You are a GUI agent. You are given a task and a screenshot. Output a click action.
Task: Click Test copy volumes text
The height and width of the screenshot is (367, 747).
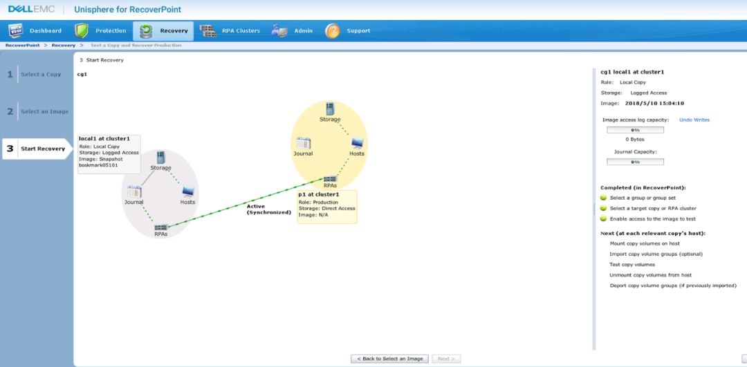632,264
